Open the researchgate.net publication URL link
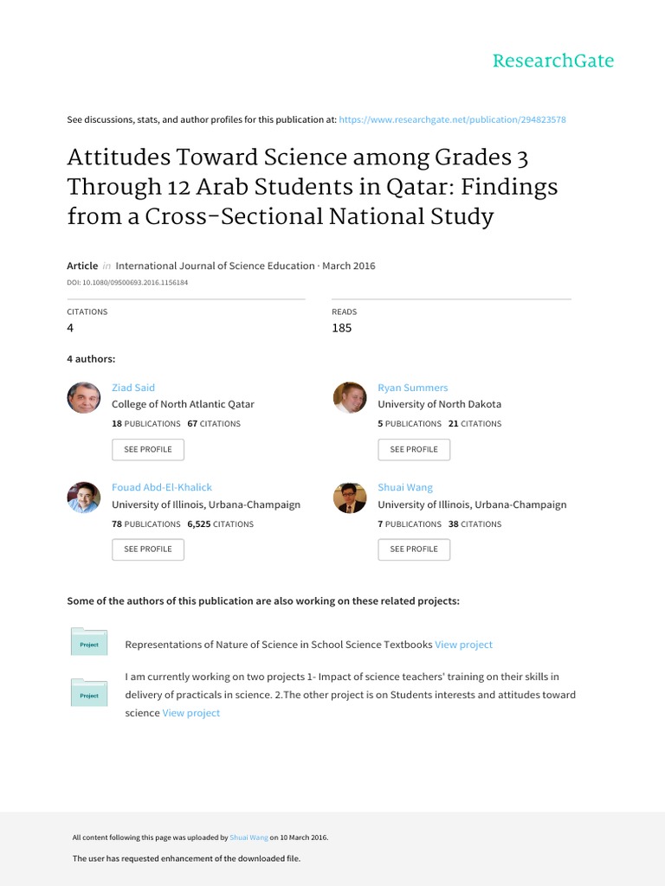This screenshot has width=665, height=886. point(452,119)
